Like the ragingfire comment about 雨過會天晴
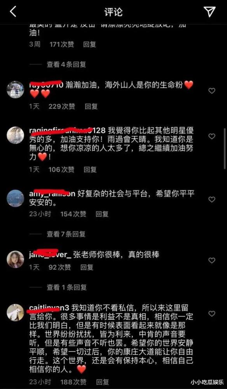Viewport: 227px width, 389px height. 211,137
